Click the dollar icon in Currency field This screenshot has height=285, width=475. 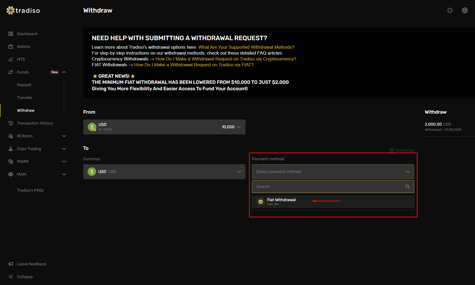pos(92,172)
